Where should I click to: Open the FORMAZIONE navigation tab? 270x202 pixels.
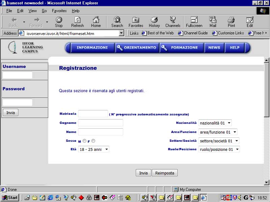coord(182,47)
